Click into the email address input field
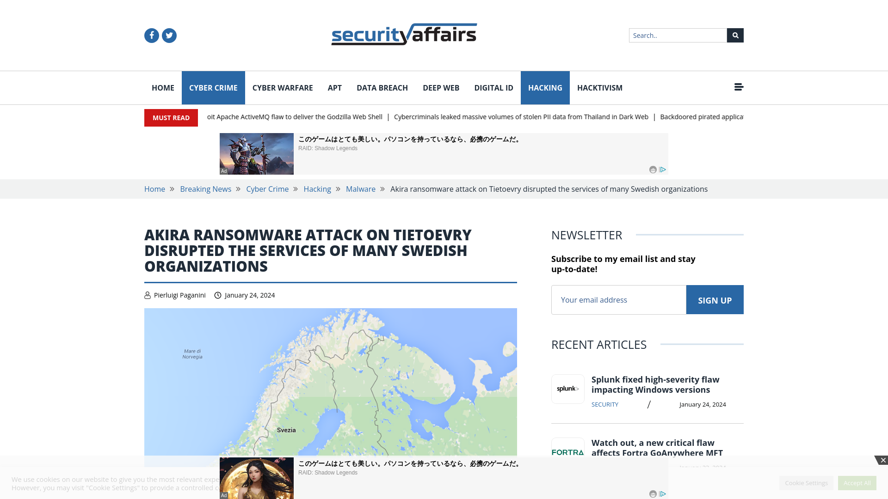The height and width of the screenshot is (499, 888). click(x=618, y=300)
